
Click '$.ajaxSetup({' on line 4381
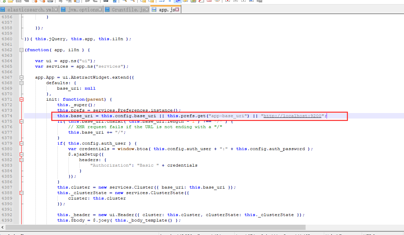(86, 155)
